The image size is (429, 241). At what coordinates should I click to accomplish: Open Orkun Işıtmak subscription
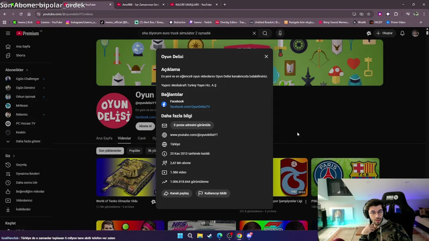pos(26,97)
